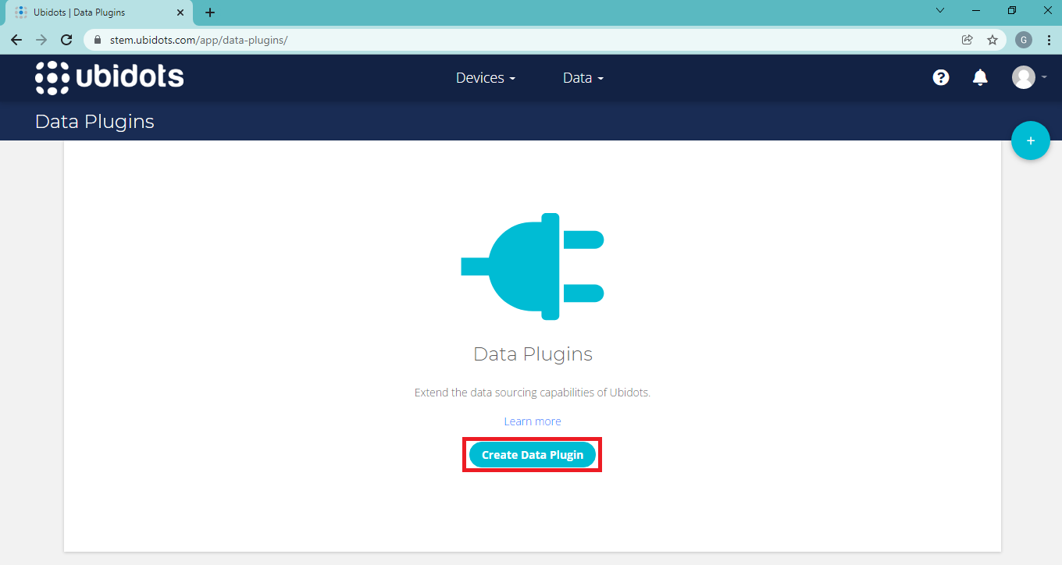This screenshot has height=565, width=1062.
Task: Expand the Devices dropdown menu
Action: 485,78
